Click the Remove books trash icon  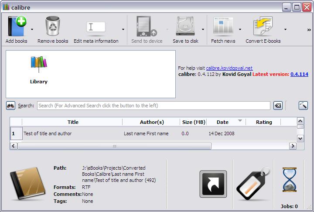(53, 26)
